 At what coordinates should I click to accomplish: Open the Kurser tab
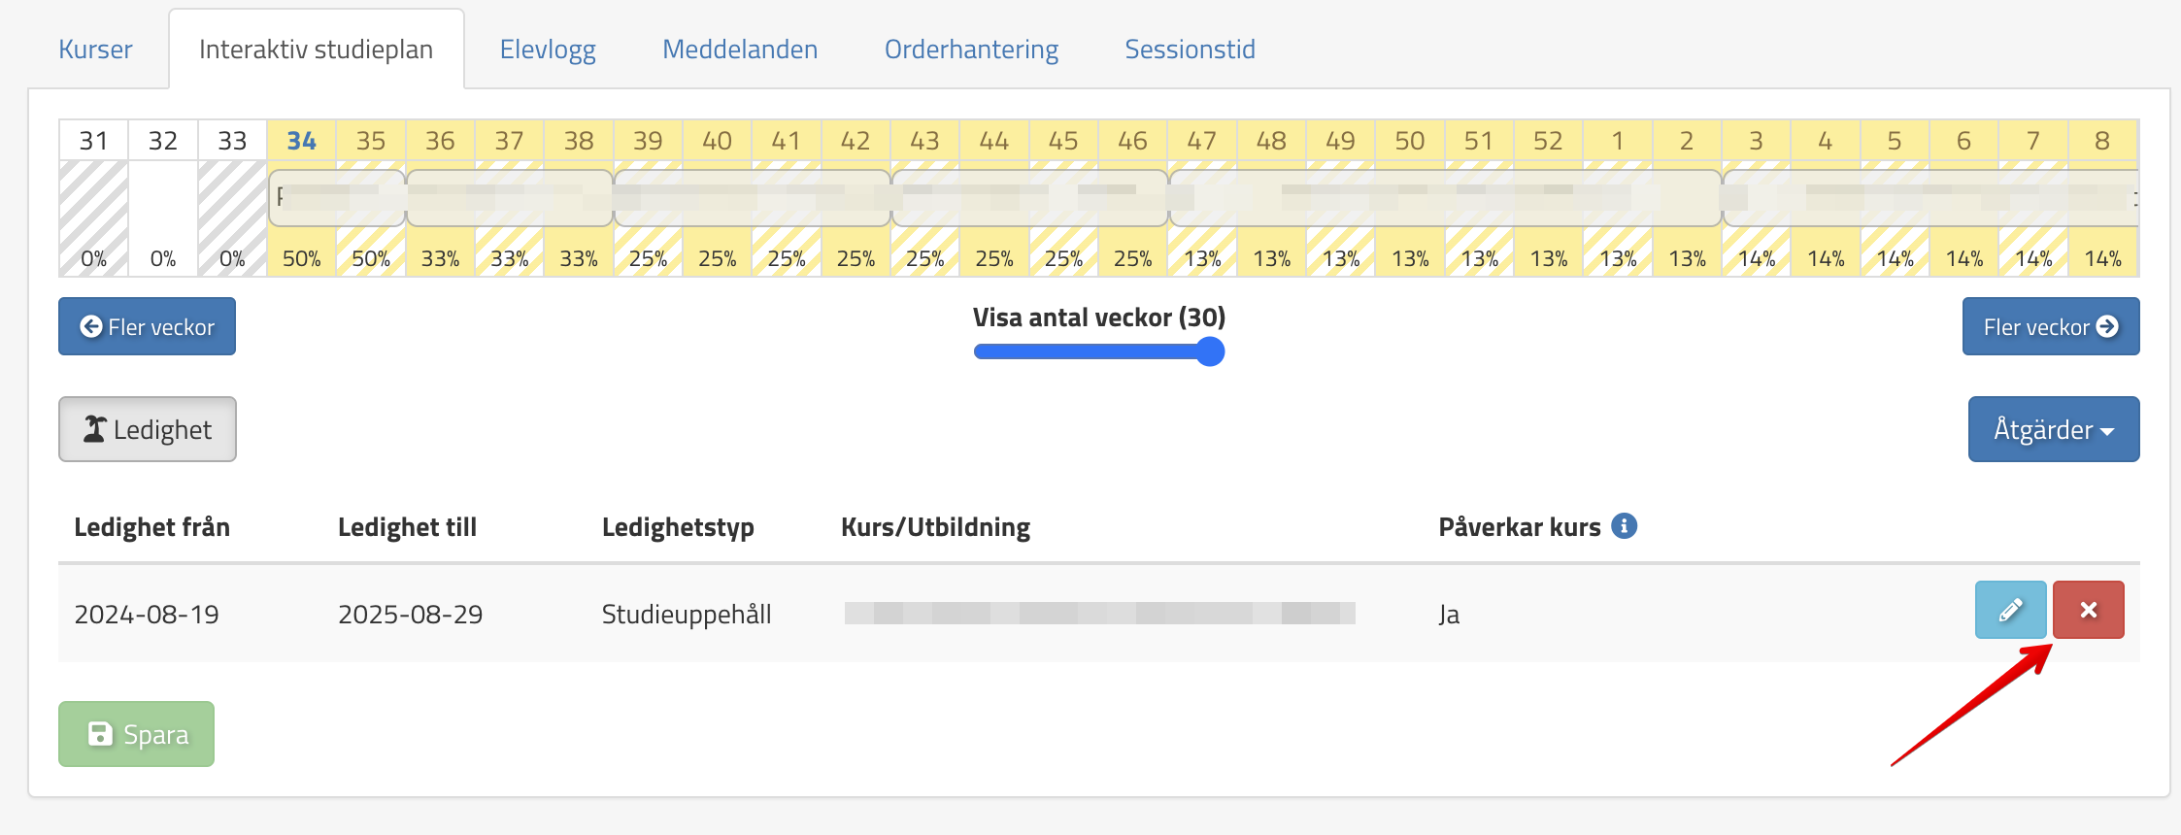[x=95, y=50]
